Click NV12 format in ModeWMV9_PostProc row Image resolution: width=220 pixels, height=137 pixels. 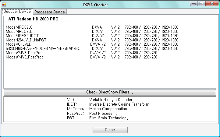tap(115, 57)
